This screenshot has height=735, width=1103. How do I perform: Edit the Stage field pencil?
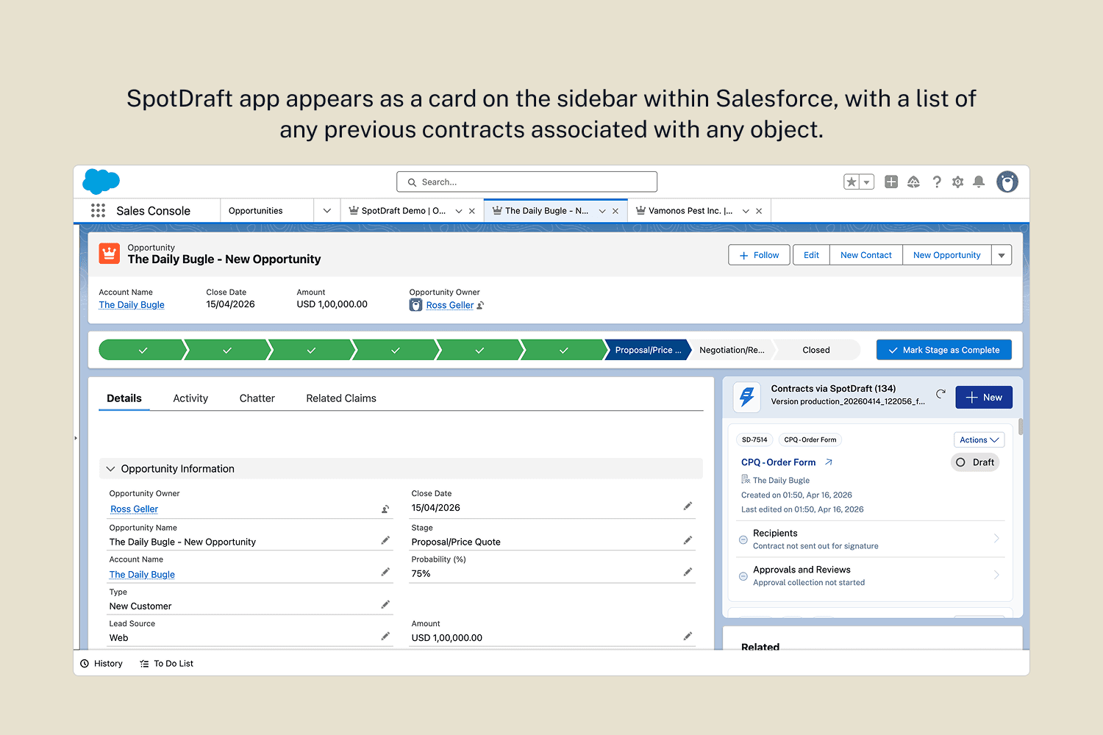tap(688, 540)
